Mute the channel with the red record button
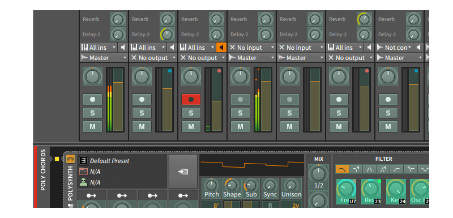Image resolution: width=453 pixels, height=218 pixels. (191, 126)
